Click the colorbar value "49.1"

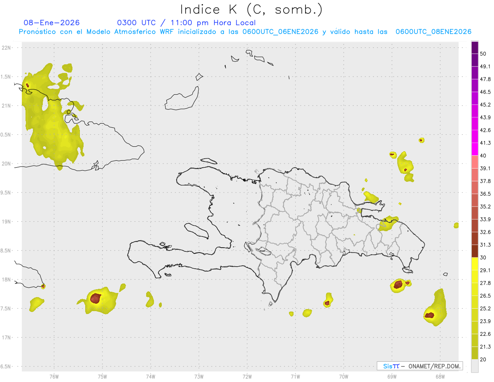(485, 66)
